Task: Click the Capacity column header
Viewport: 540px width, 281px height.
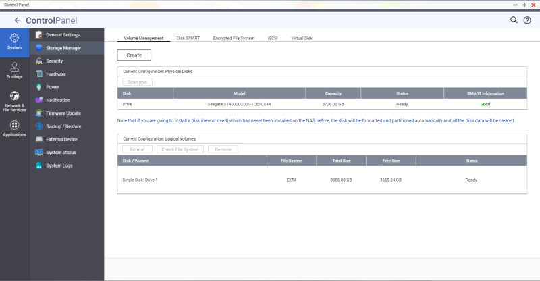Action: [333, 93]
